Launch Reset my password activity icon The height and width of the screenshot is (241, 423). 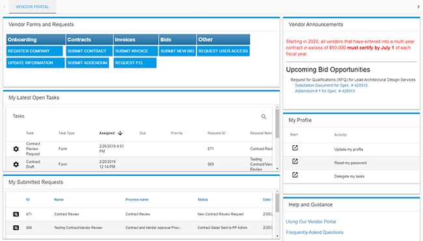[295, 162]
